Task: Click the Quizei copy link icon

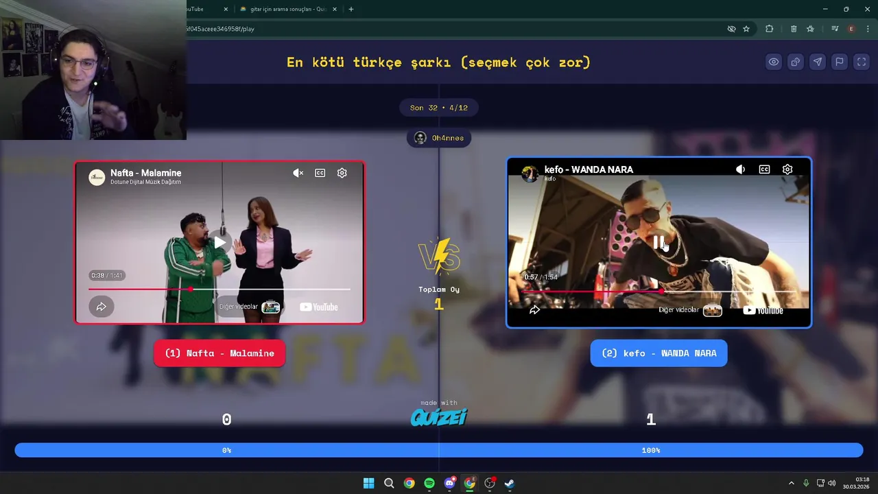Action: 796,62
